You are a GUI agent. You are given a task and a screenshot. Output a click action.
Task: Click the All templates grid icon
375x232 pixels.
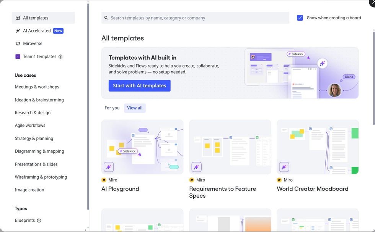18,18
